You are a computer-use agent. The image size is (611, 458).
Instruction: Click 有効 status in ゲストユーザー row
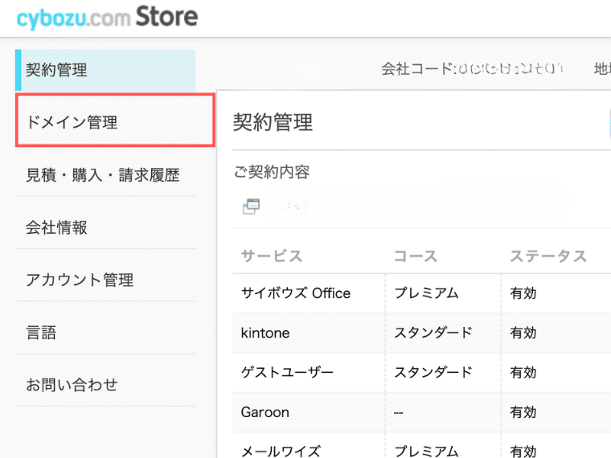coord(523,372)
